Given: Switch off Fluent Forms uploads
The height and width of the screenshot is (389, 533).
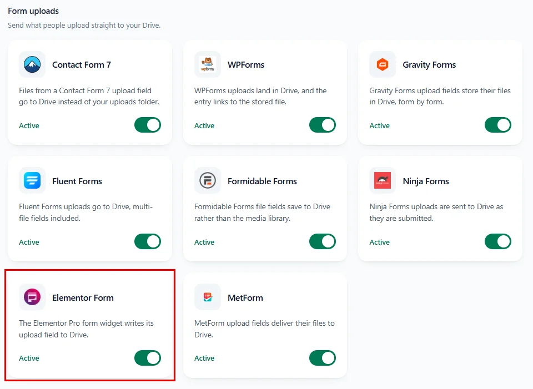Looking at the screenshot, I should point(148,241).
